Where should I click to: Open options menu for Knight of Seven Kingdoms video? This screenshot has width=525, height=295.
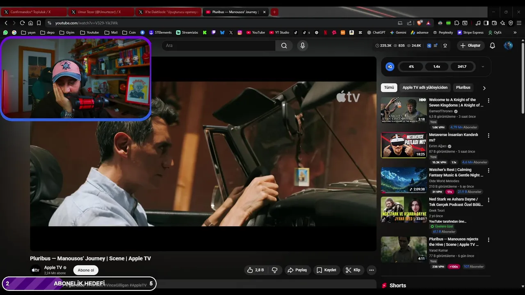click(488, 100)
